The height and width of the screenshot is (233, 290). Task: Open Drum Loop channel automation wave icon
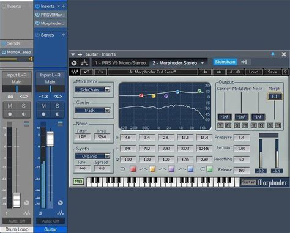pyautogui.click(x=27, y=213)
